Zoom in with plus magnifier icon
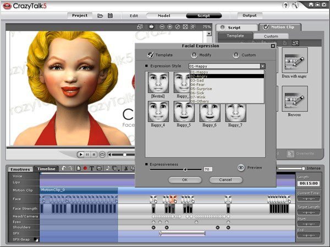Viewport: 330px width, 247px height. click(169, 27)
